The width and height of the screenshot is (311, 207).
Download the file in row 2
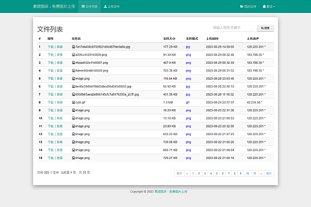(51, 55)
